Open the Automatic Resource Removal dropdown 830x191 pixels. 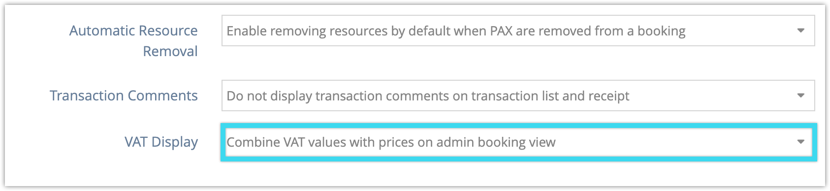[x=518, y=31]
